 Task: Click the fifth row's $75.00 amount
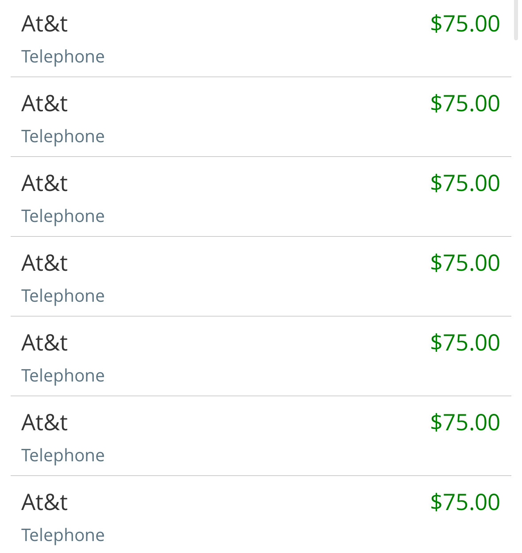click(x=465, y=343)
